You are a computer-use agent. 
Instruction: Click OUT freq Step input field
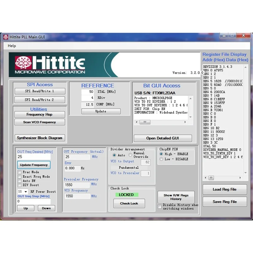pyautogui.click(x=34, y=201)
